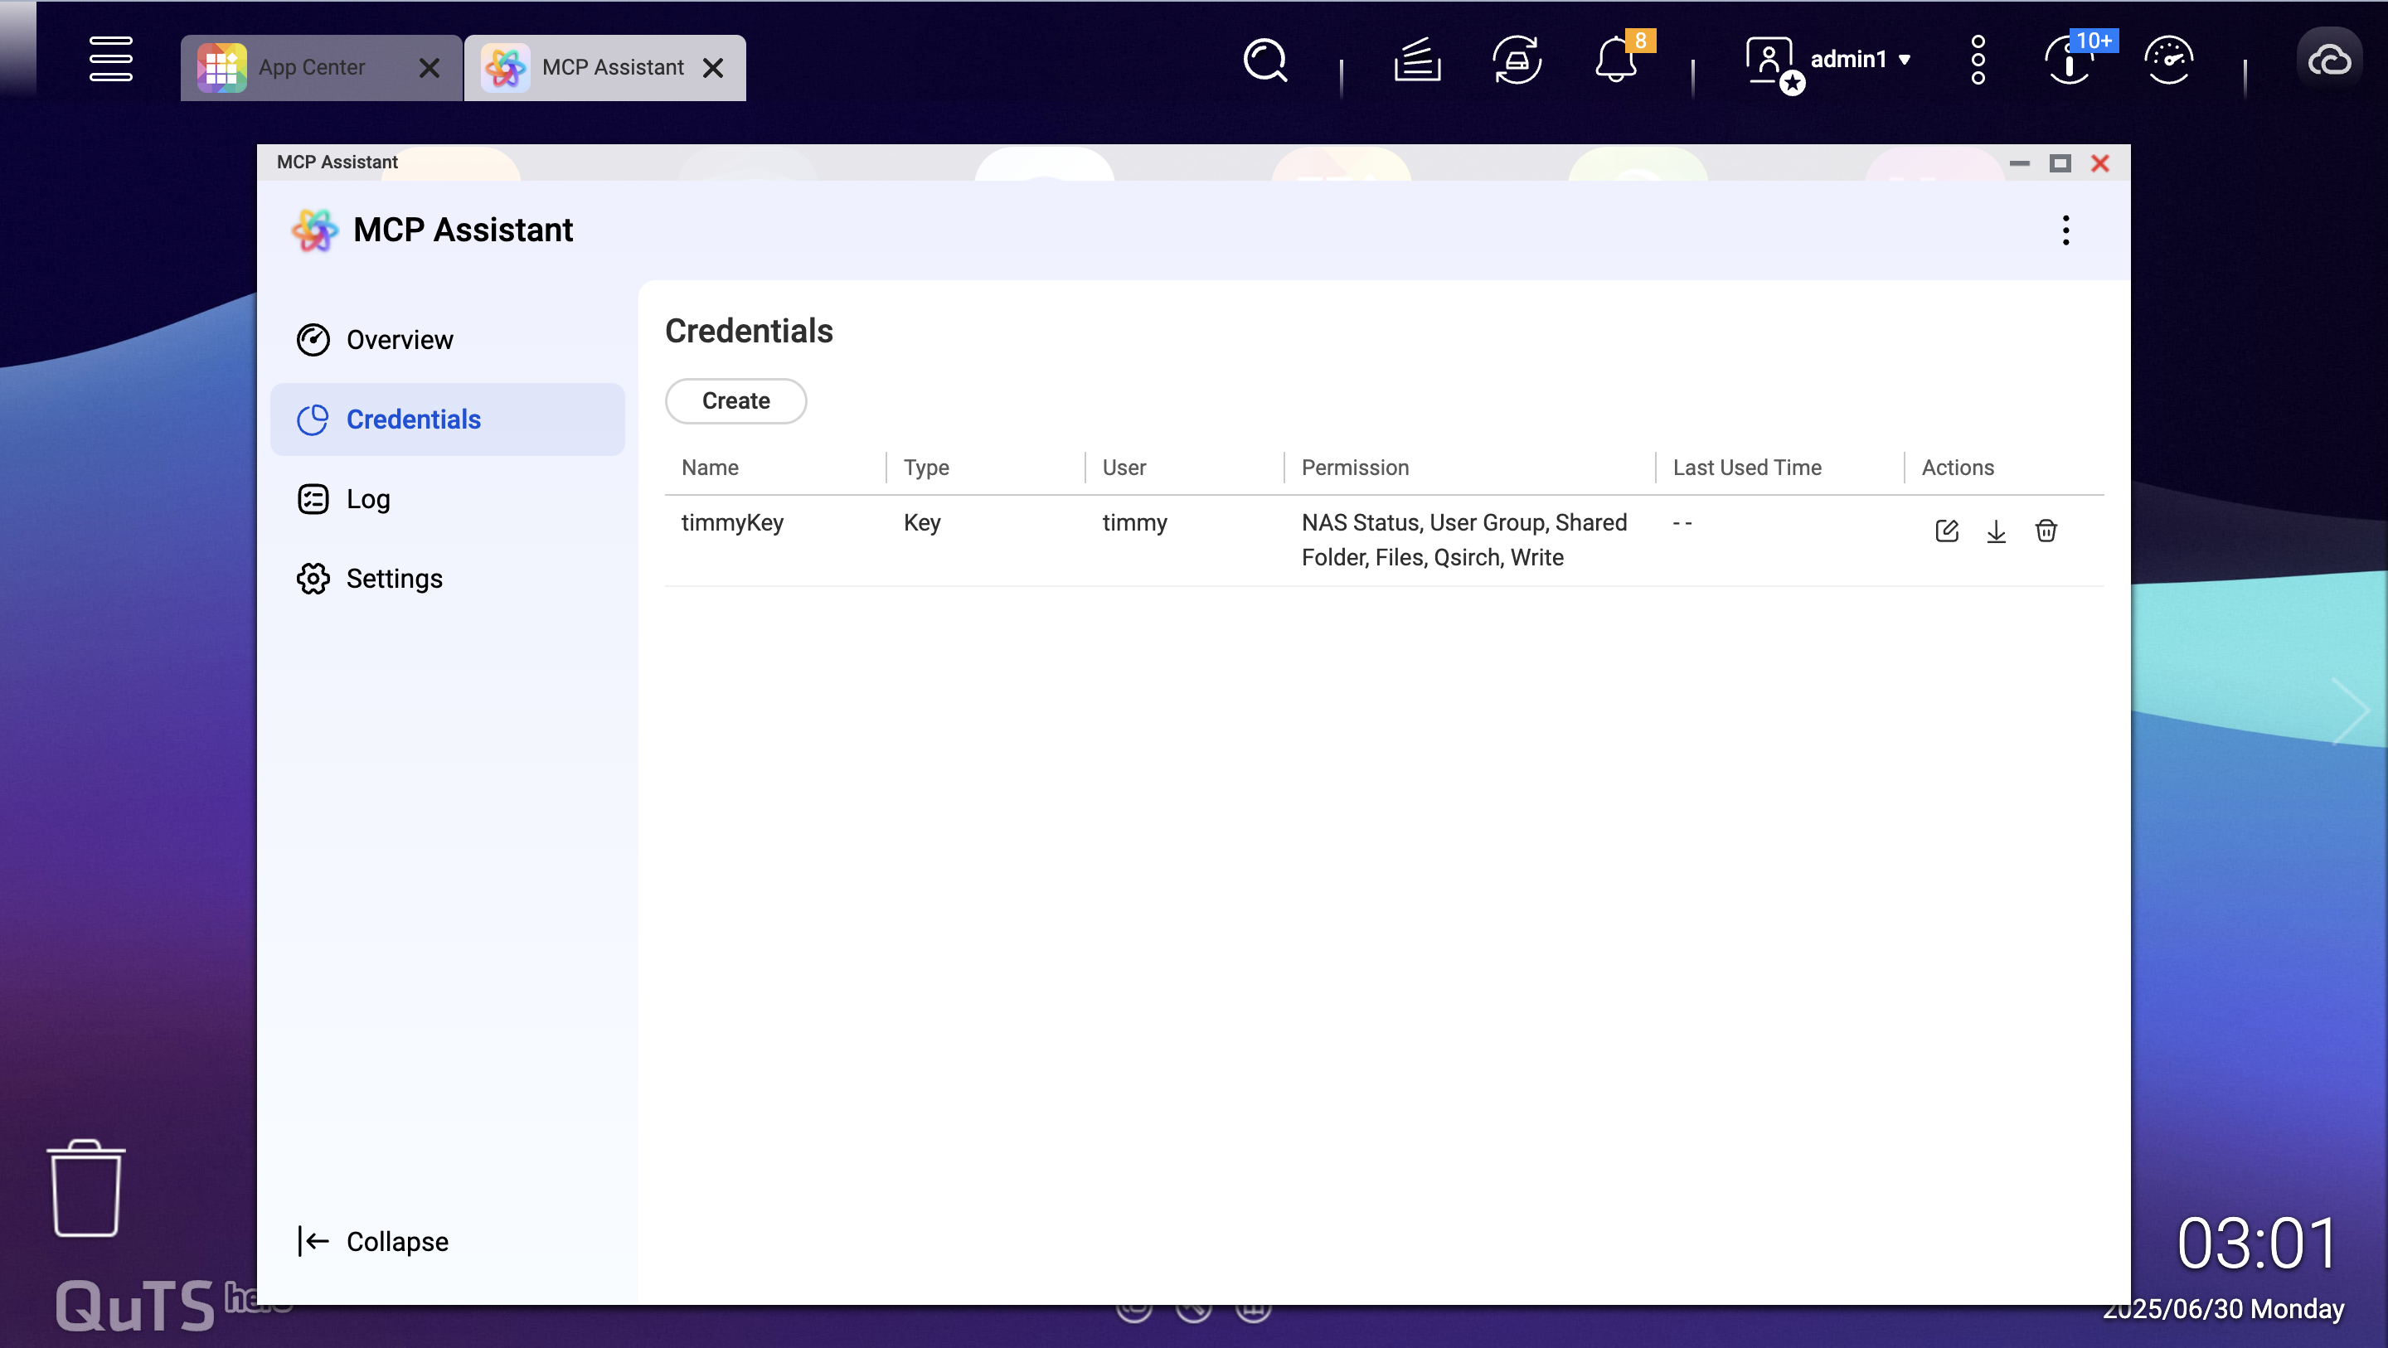Open background tasks icon in top bar
This screenshot has width=2388, height=1348.
[1416, 61]
